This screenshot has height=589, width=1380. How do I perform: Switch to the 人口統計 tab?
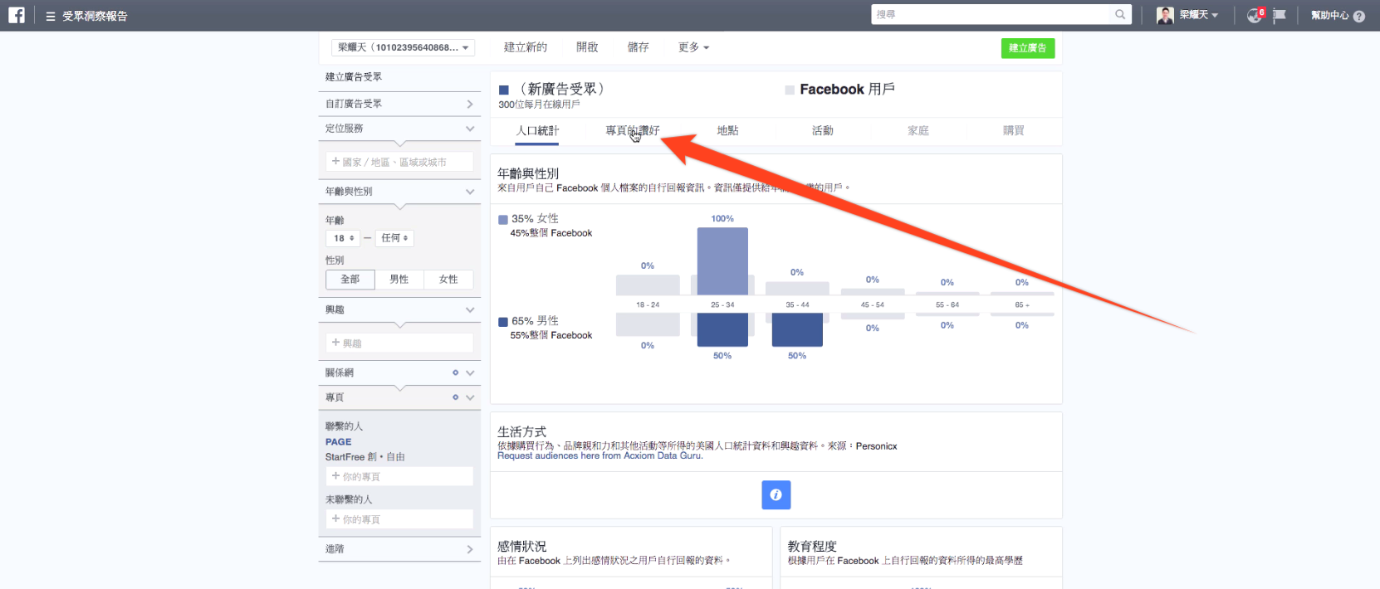click(537, 130)
